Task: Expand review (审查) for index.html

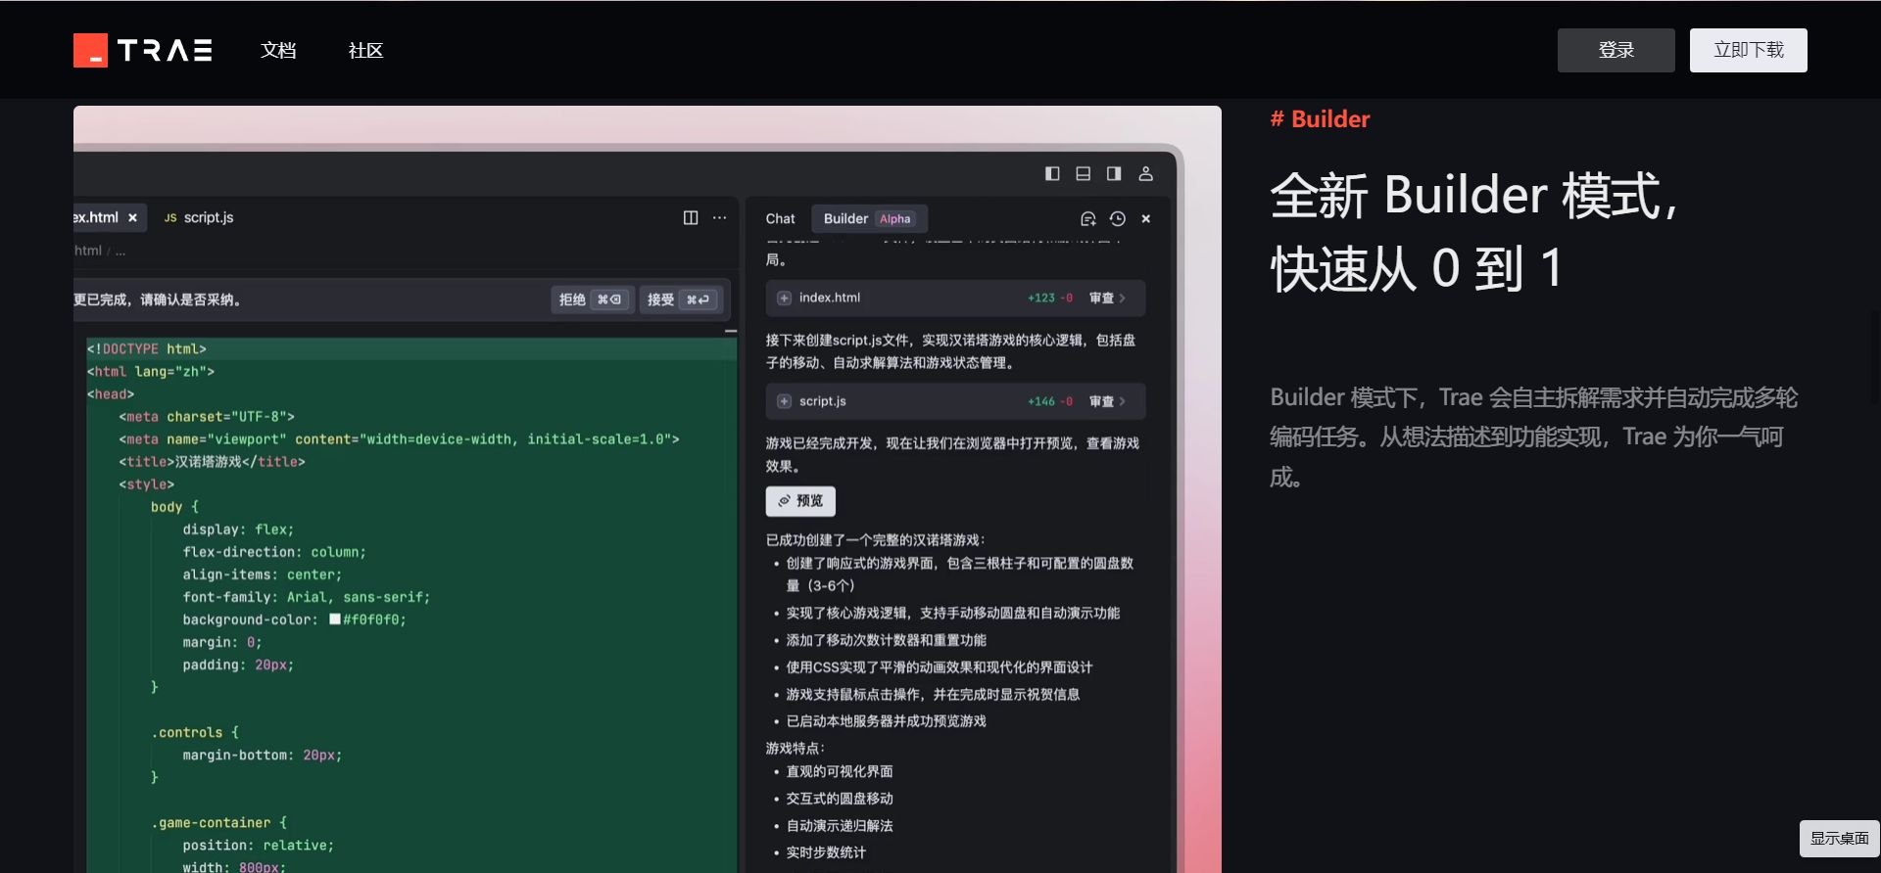Action: click(1107, 299)
